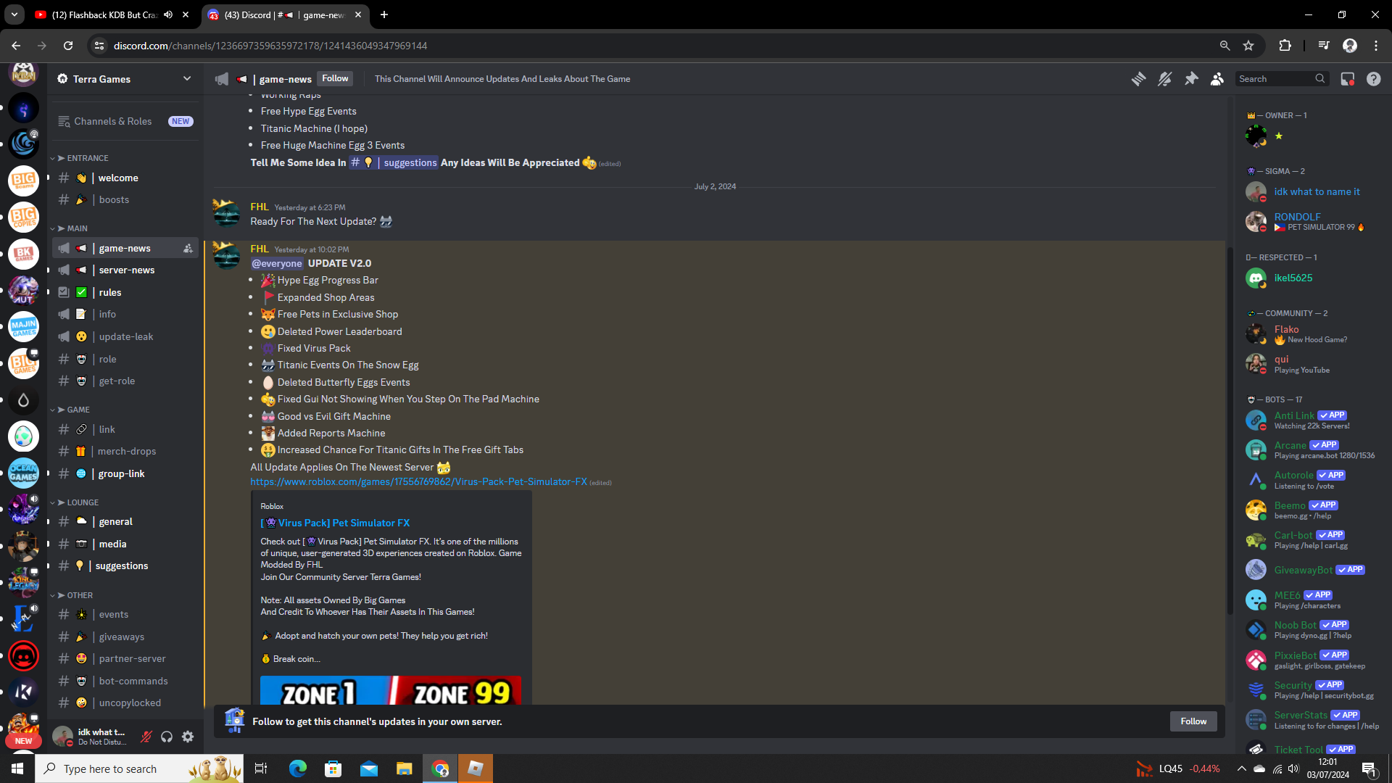Viewport: 1392px width, 783px height.
Task: Click the Discord Search input field
Action: coord(1275,79)
